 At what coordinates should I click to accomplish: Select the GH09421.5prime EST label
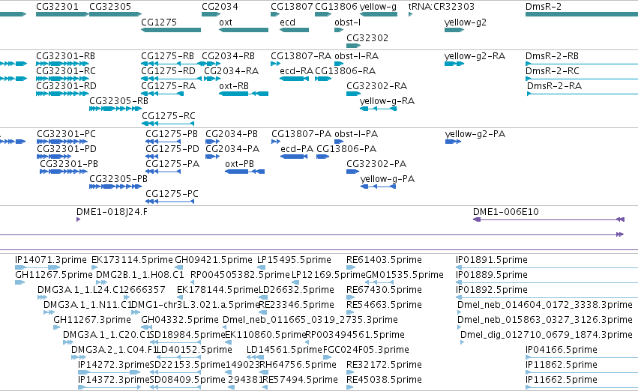tap(213, 260)
